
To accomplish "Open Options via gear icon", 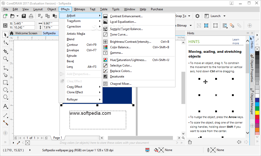I will tap(197, 16).
